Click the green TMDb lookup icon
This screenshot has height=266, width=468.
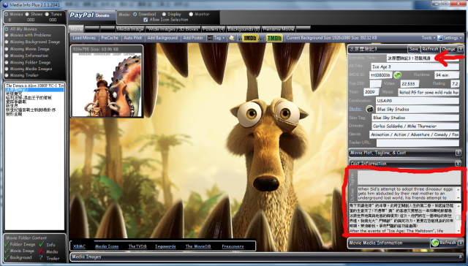pos(274,38)
